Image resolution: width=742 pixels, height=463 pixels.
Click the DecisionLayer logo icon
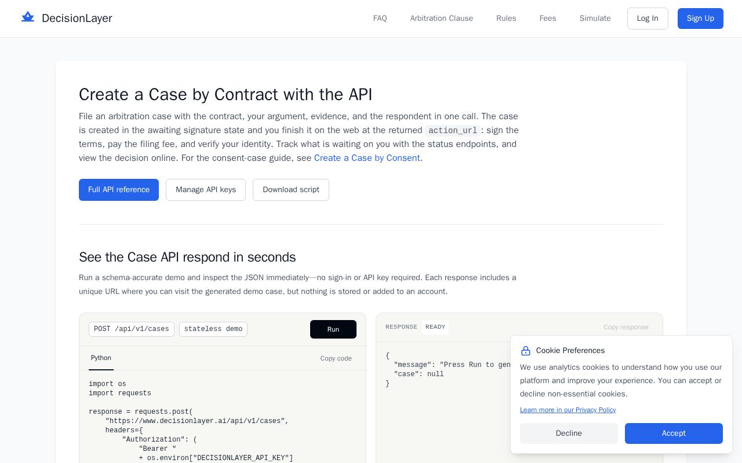28,17
